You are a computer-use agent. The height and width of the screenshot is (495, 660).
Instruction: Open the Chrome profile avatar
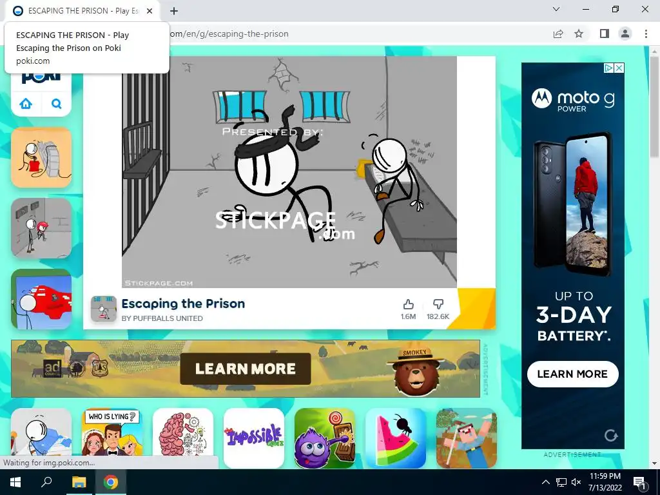625,34
